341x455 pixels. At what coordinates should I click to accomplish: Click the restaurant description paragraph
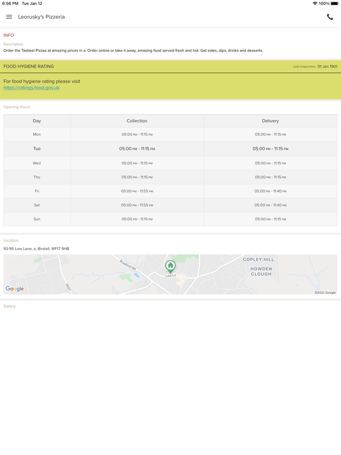click(x=133, y=51)
